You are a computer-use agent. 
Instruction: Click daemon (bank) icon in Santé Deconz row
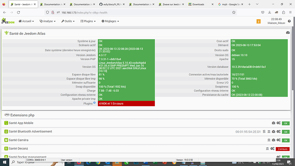tap(267, 149)
